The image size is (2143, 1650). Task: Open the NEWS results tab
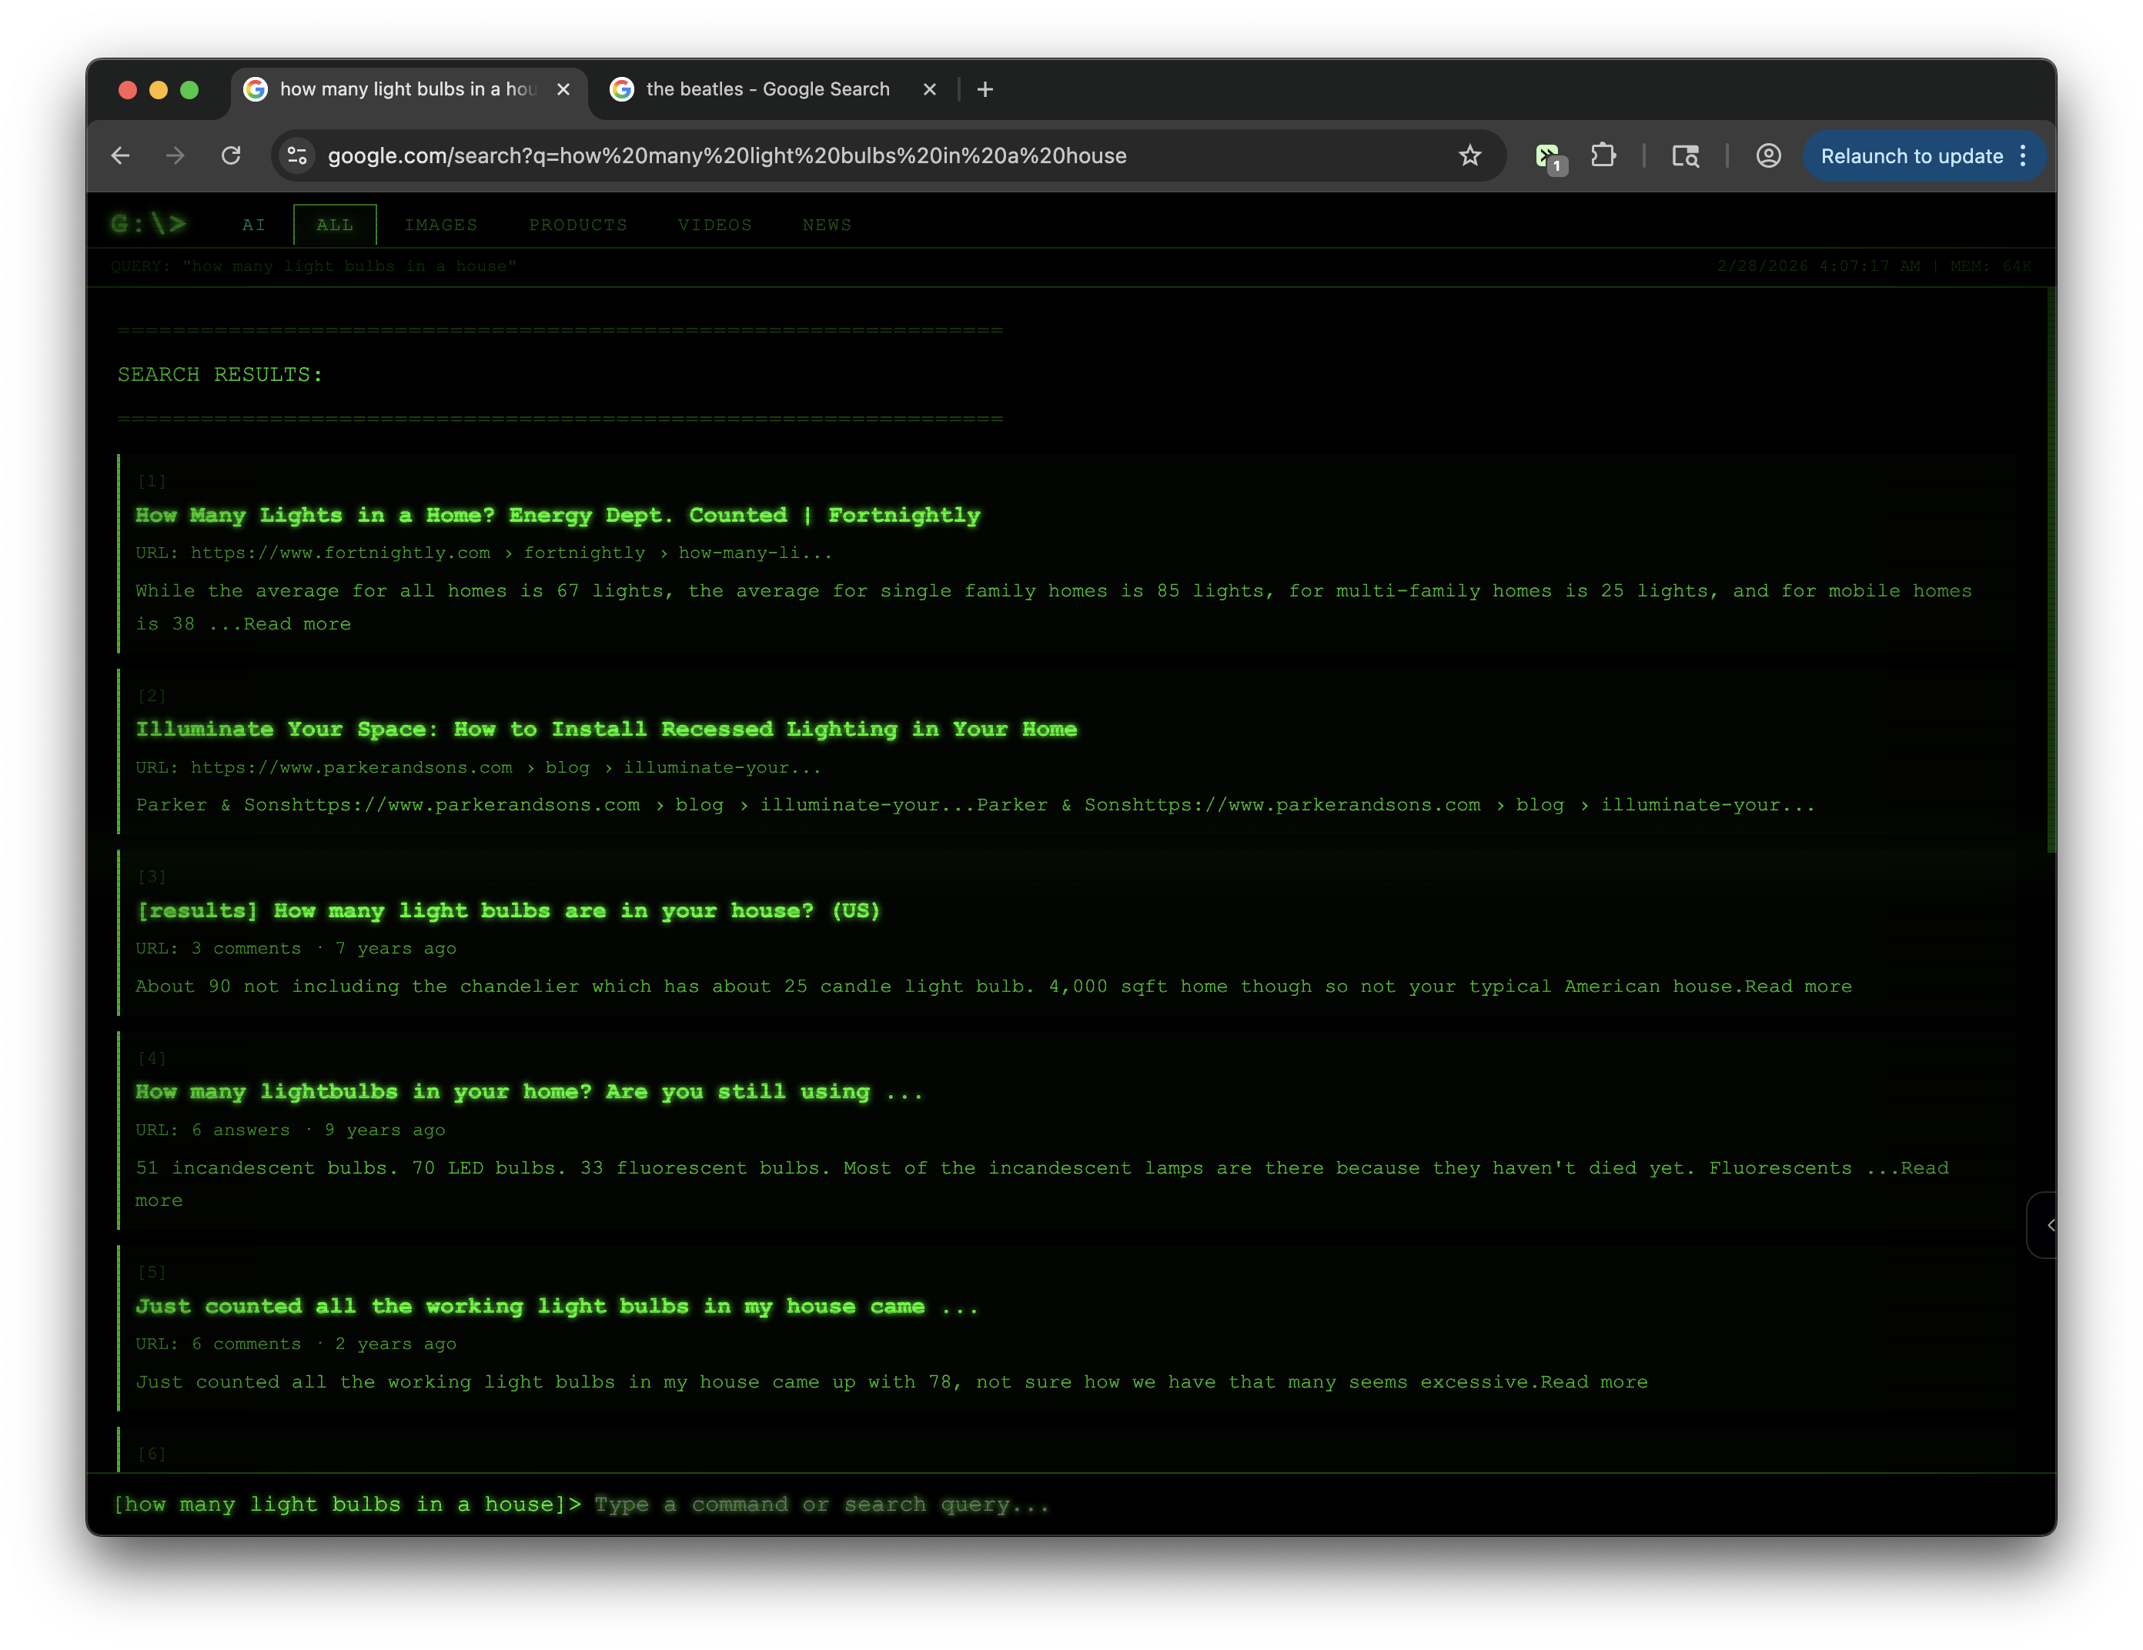point(826,225)
